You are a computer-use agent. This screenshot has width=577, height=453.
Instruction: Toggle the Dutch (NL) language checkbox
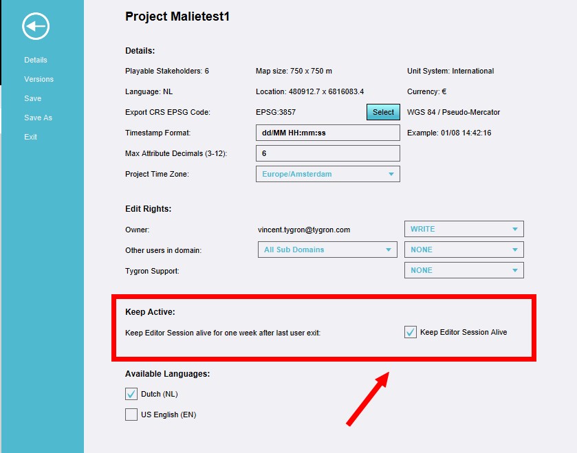click(x=131, y=394)
